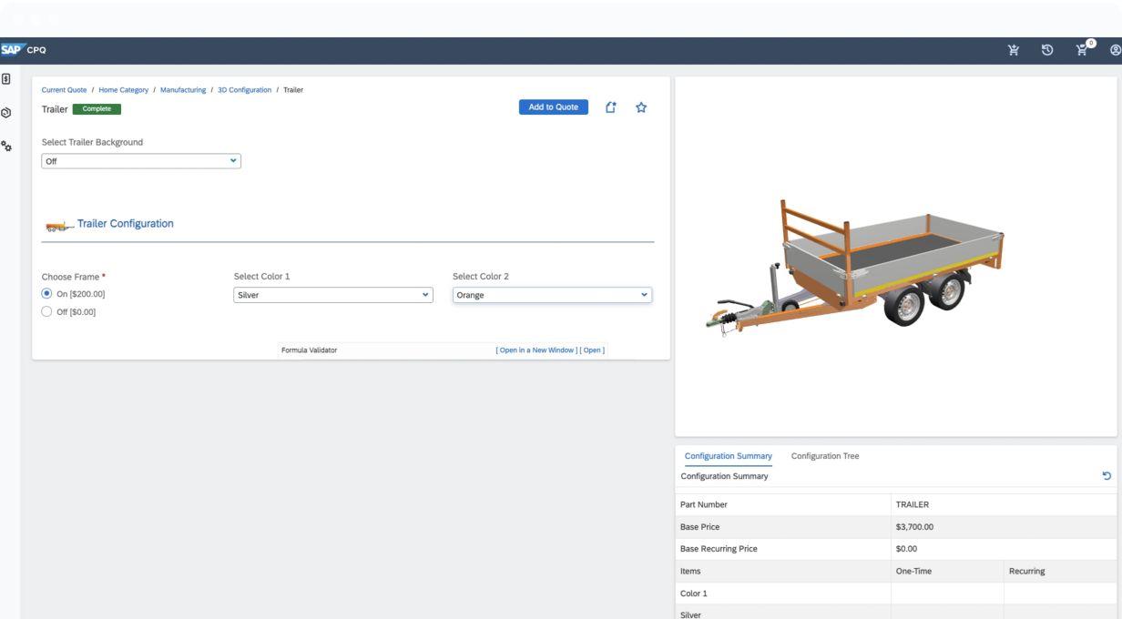Image resolution: width=1122 pixels, height=619 pixels.
Task: Switch to the Configuration Summary tab
Action: pos(728,456)
